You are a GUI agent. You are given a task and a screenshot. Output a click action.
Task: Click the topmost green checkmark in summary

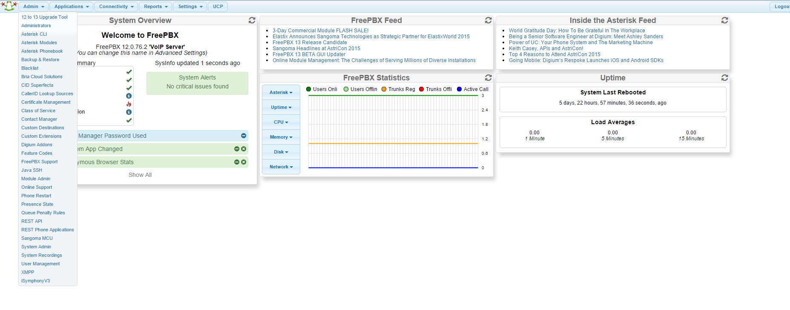129,72
